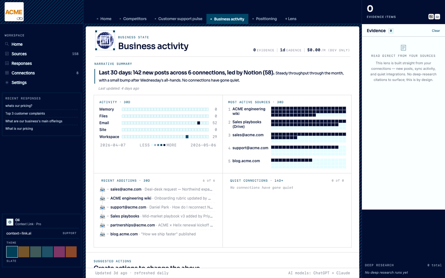445x278 pixels.
Task: Click the Business activity lens badge icon
Action: 105,40
